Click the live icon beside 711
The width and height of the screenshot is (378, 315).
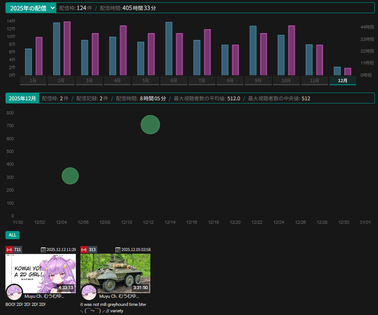[x=9, y=250]
